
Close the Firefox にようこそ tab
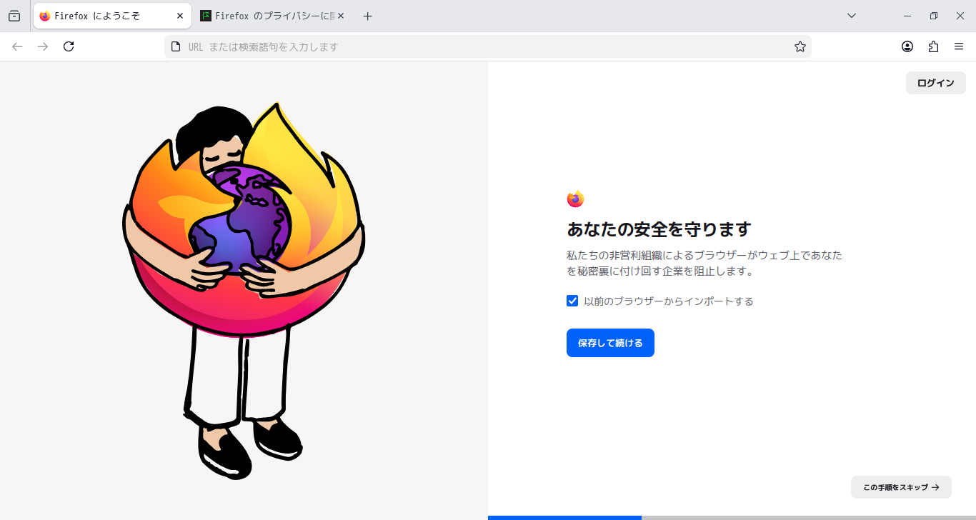click(180, 16)
